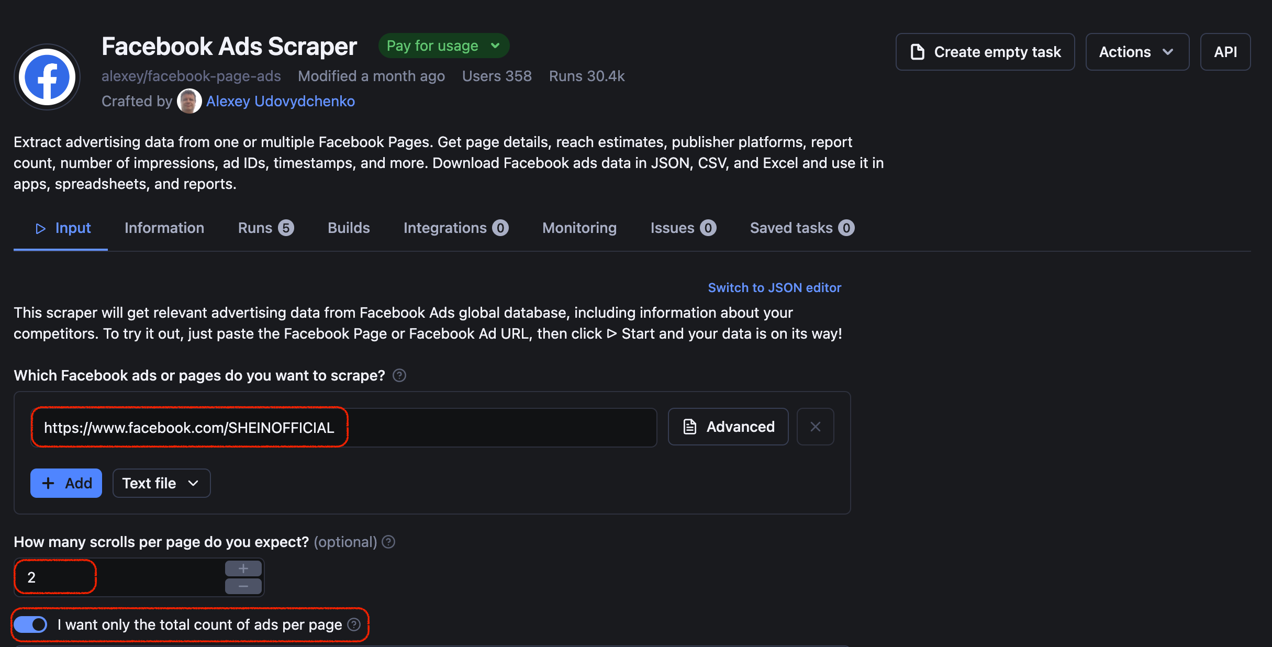Remove the SHEINOFFICIAL URL entry

point(815,427)
